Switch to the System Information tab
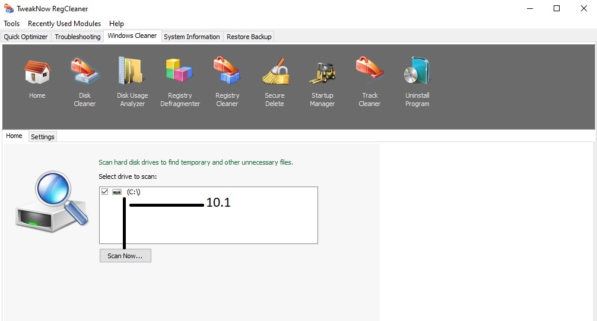Image resolution: width=597 pixels, height=321 pixels. coord(192,37)
